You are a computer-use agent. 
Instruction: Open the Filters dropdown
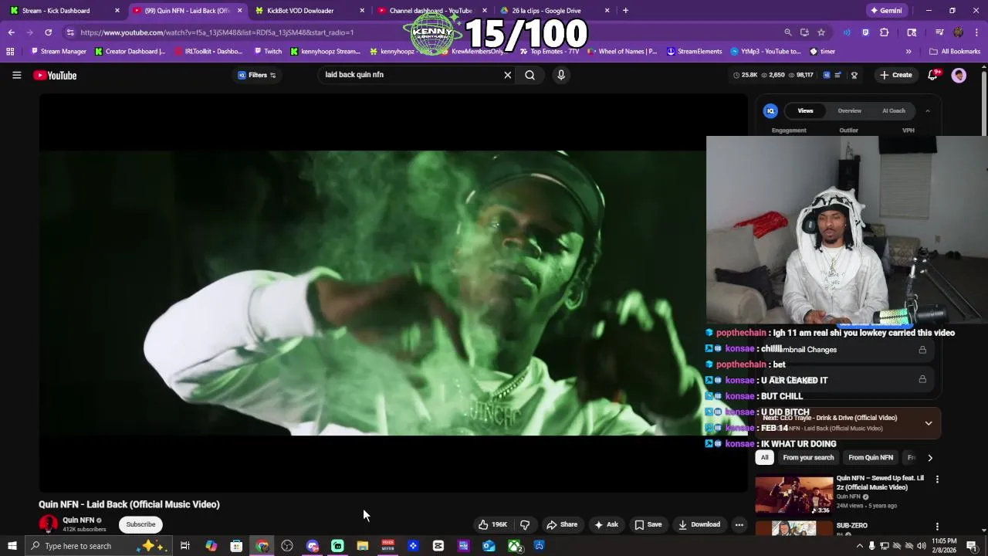[x=257, y=75]
